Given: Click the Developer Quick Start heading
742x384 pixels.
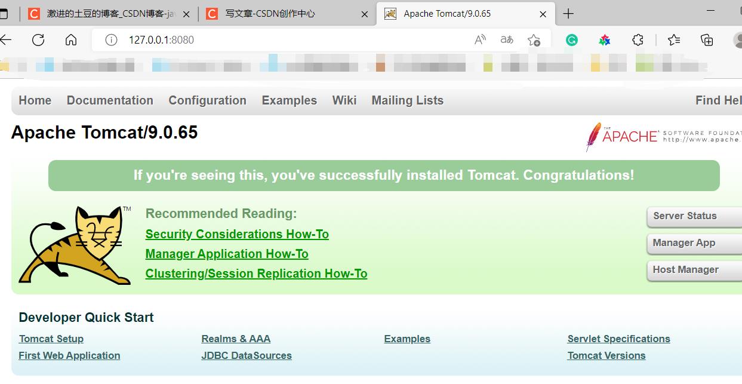Looking at the screenshot, I should coord(86,318).
